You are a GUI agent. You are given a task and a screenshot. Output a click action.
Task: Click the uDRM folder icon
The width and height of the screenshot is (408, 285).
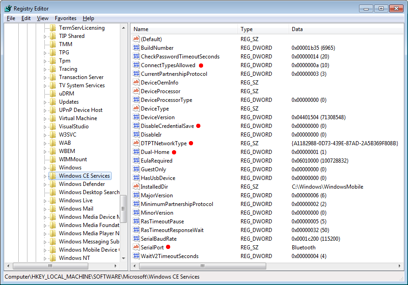pyautogui.click(x=53, y=94)
